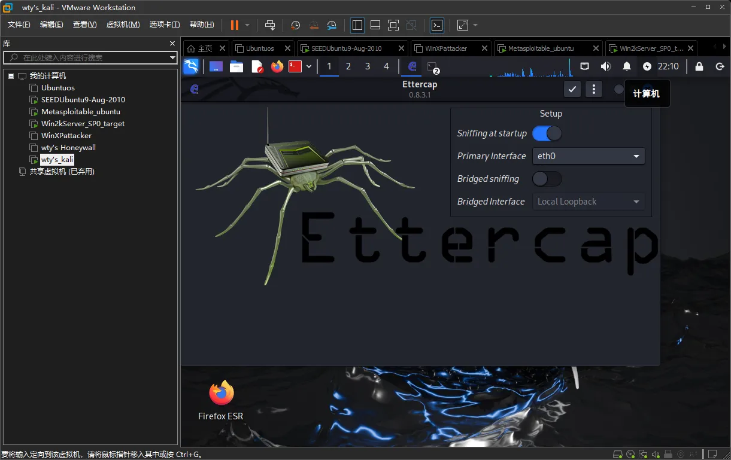
Task: Open the Bridged Interface Local Loopback dropdown
Action: [x=589, y=202]
